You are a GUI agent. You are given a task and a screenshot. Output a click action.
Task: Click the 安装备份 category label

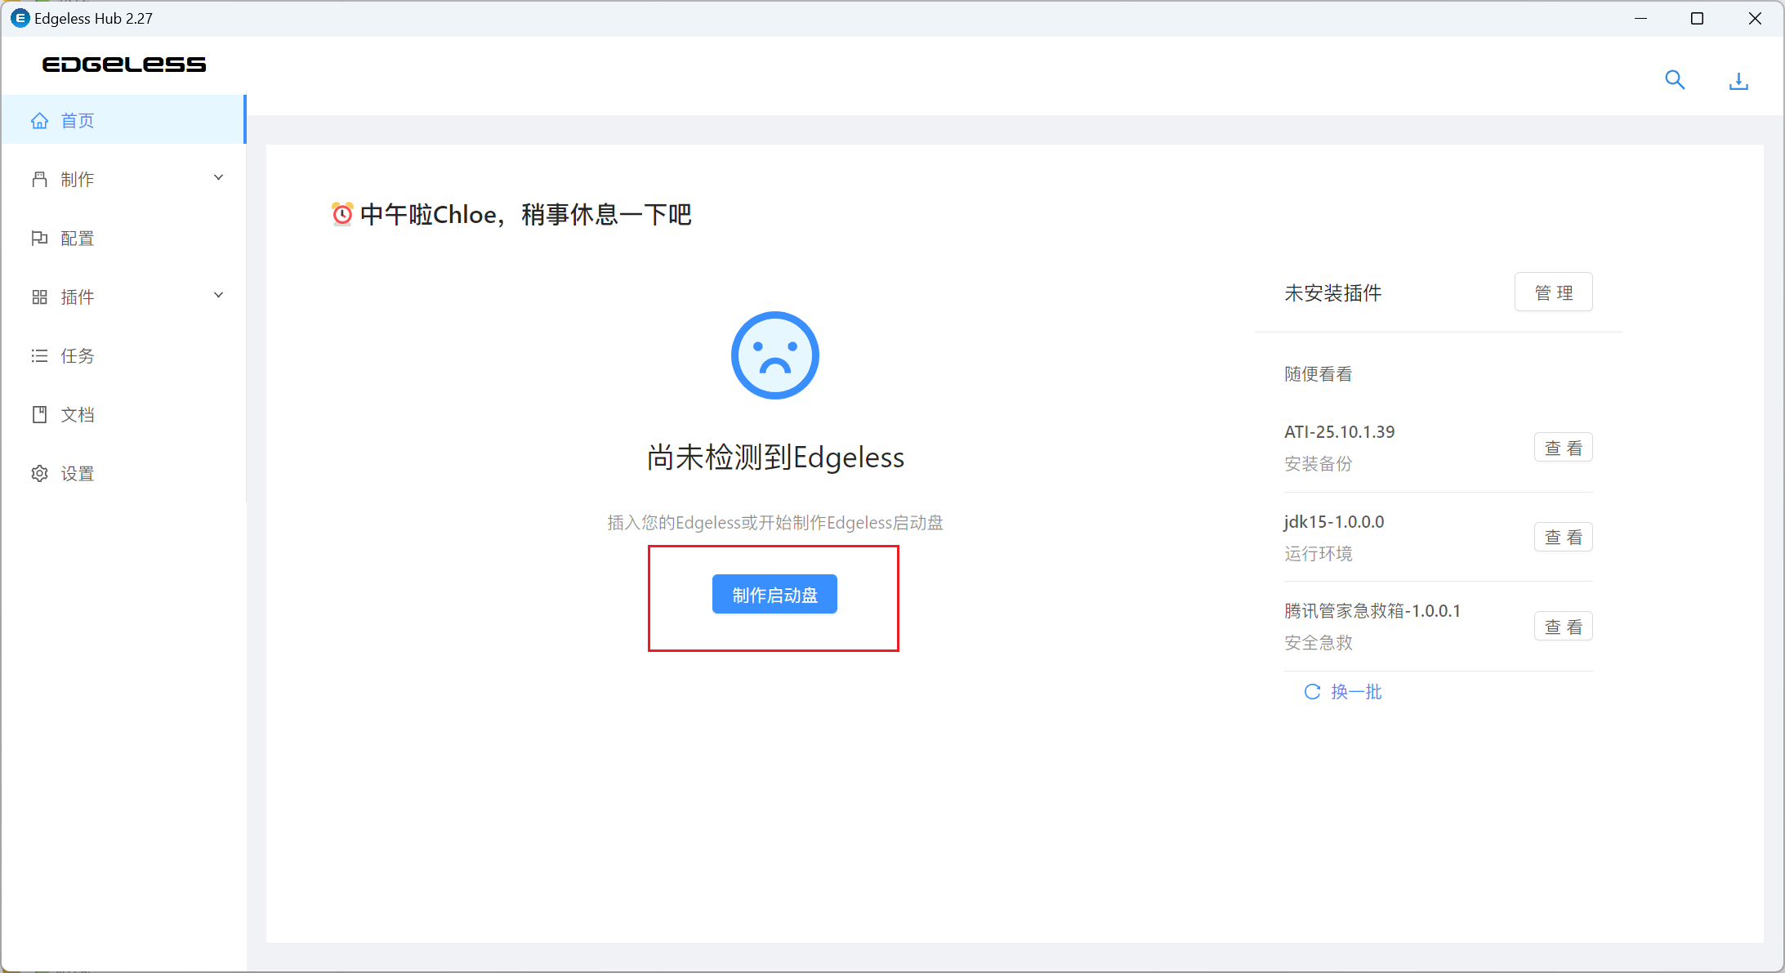click(x=1318, y=464)
